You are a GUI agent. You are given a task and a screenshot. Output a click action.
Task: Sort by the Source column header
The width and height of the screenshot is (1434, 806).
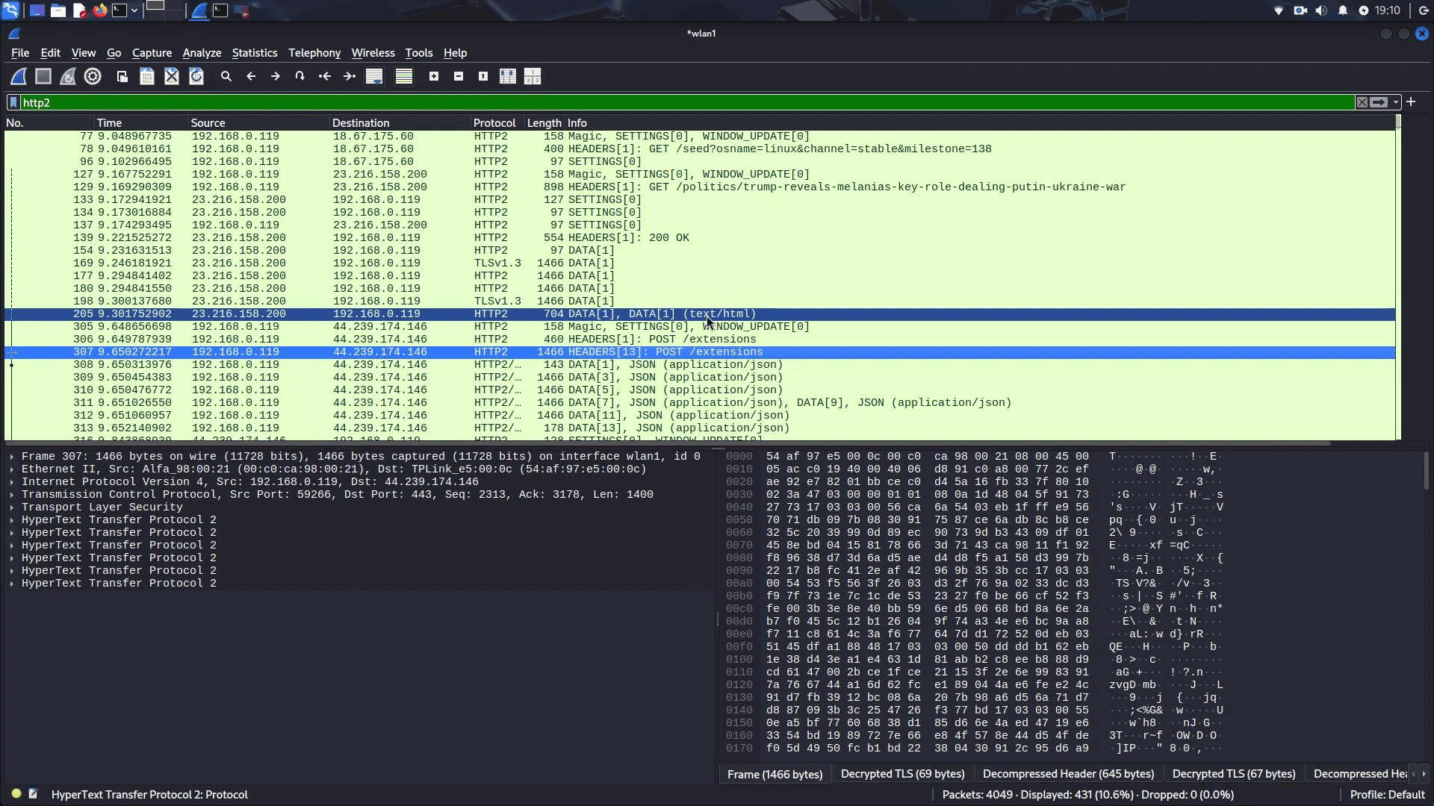tap(258, 122)
